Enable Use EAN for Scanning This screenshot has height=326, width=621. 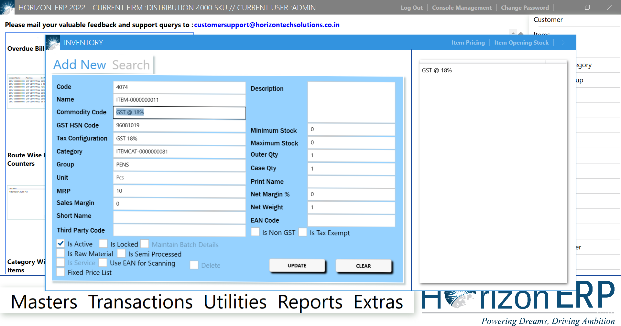[x=103, y=263]
